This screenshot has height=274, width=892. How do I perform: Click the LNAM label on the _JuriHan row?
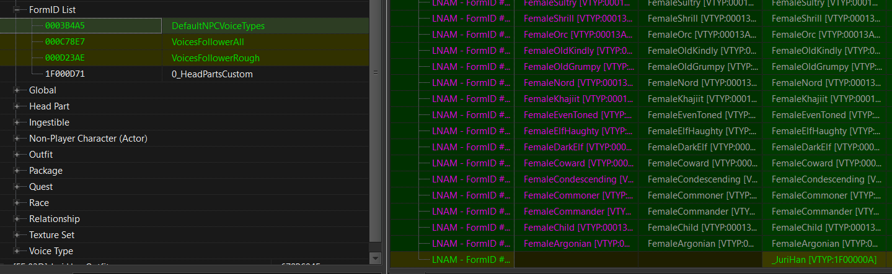click(471, 260)
